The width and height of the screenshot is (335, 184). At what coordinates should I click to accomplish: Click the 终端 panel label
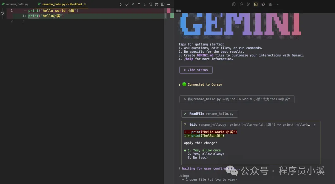(178, 11)
